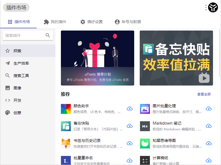This screenshot has height=165, width=221.
Task: Select the 探索 category
Action: pyautogui.click(x=28, y=51)
